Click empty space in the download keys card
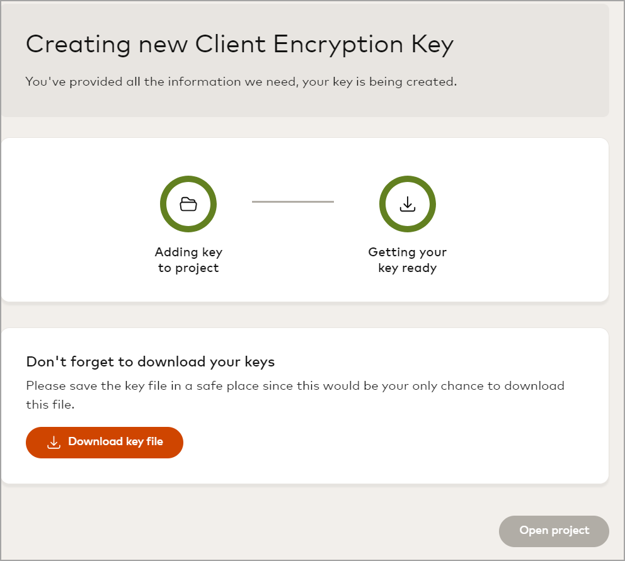 click(x=441, y=447)
